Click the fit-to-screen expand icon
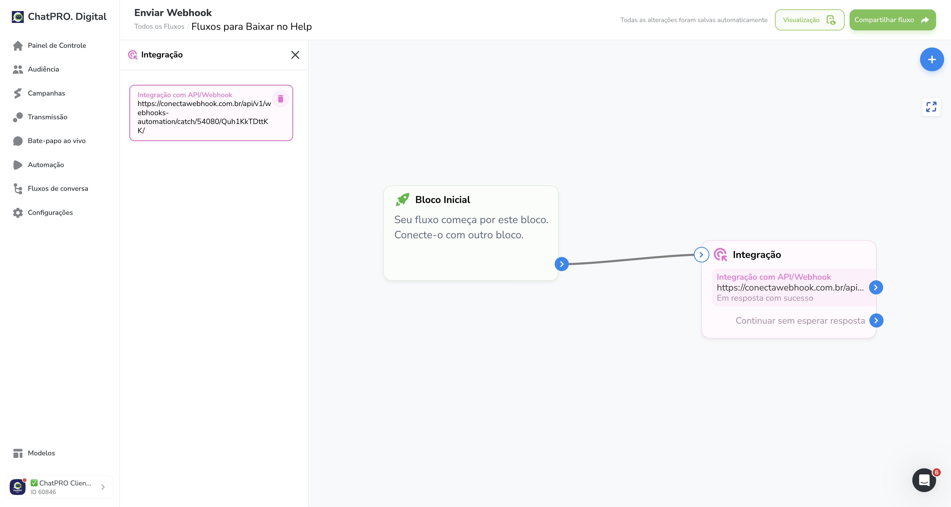 pos(931,107)
